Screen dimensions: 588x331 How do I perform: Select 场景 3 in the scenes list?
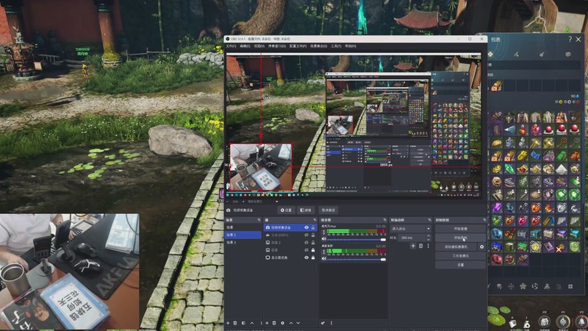click(x=232, y=243)
